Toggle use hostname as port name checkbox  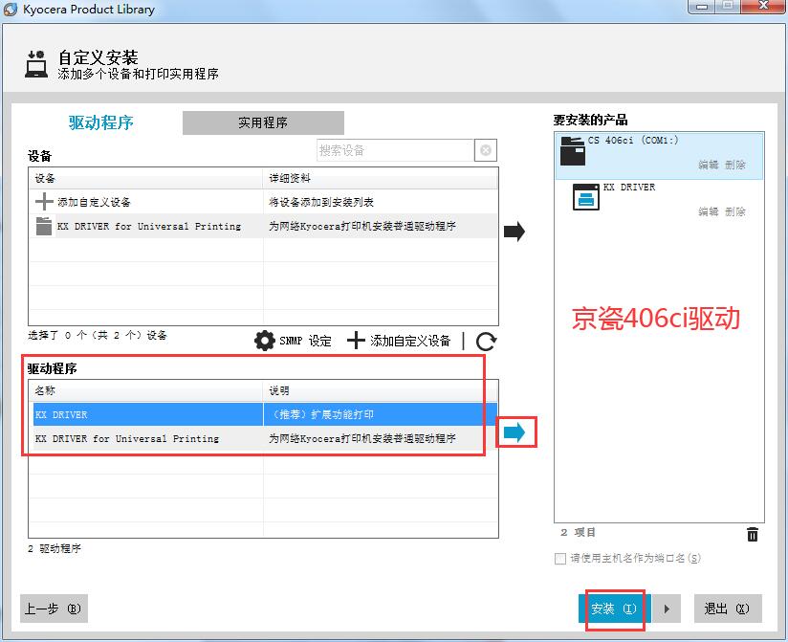tap(560, 559)
